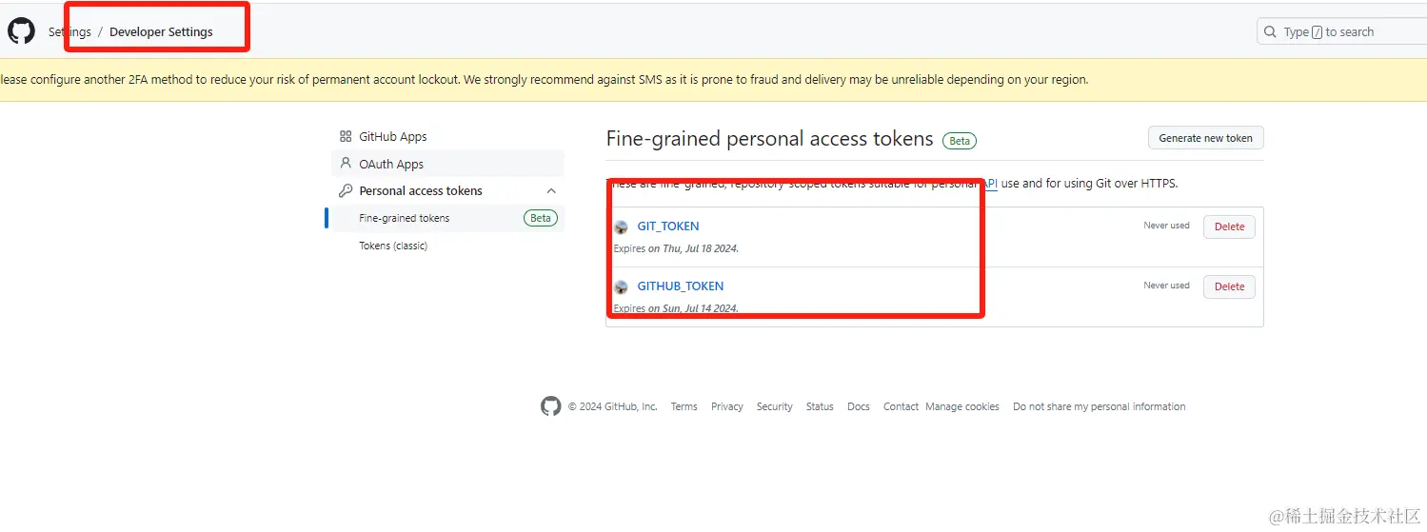1427x532 pixels.
Task: Click the key icon beside Personal access tokens
Action: coord(346,190)
